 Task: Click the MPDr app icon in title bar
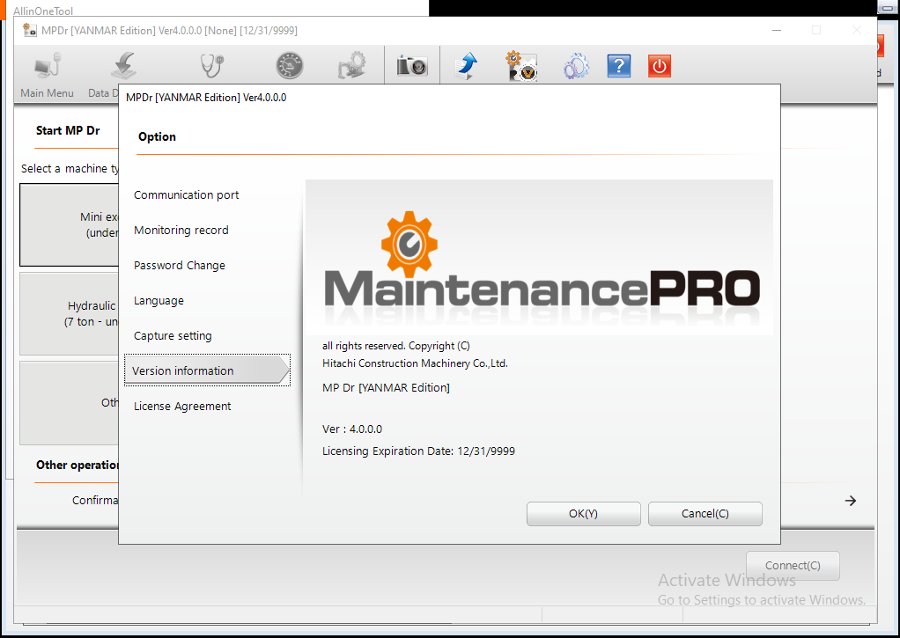tap(30, 30)
